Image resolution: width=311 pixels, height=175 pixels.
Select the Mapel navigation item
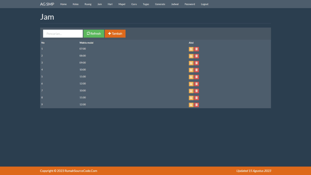(122, 4)
